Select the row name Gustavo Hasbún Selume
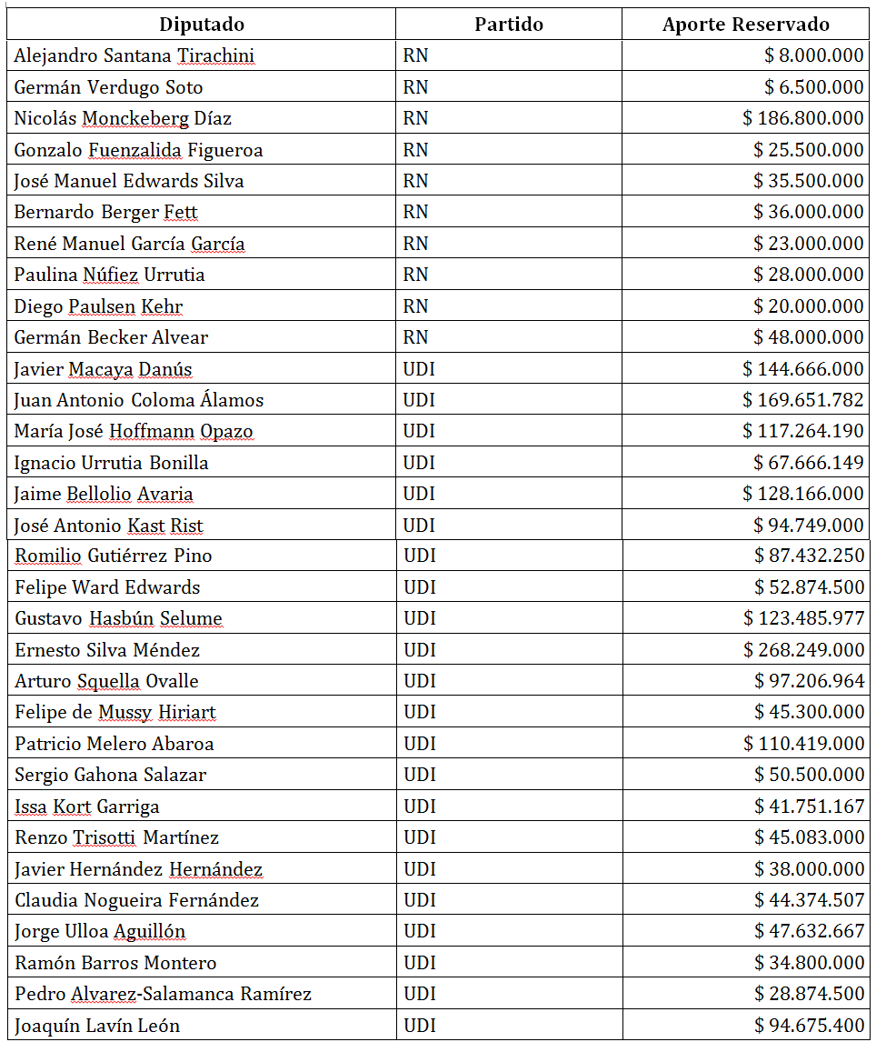 coord(119,618)
